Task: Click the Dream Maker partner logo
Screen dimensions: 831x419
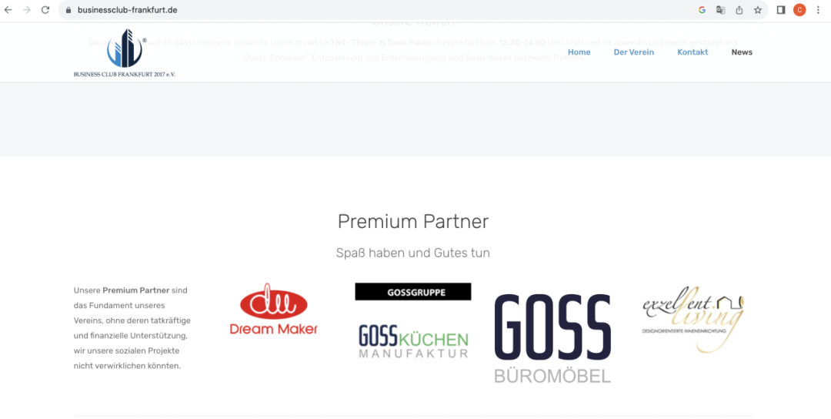Action: [273, 309]
